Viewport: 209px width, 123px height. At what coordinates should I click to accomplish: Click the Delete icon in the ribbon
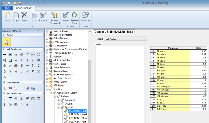24,15
